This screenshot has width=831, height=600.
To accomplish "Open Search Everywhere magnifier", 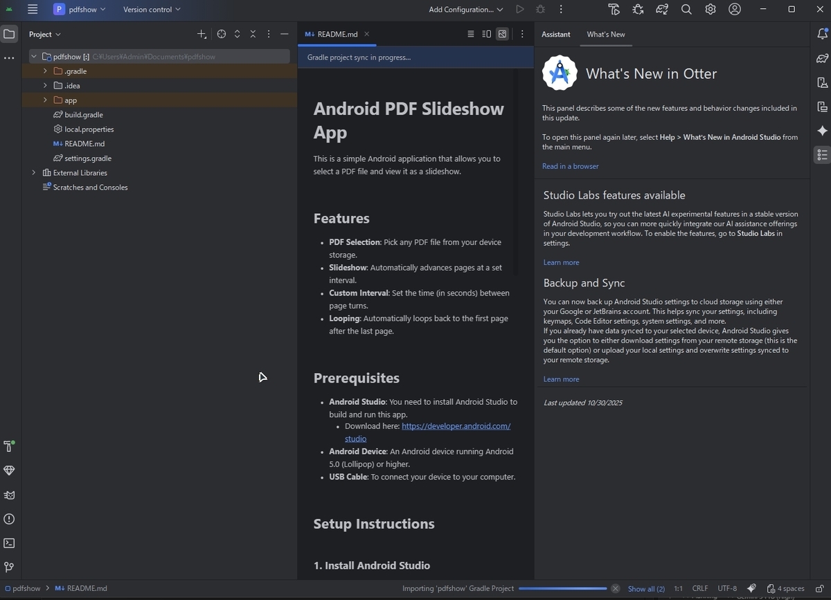I will (x=686, y=10).
